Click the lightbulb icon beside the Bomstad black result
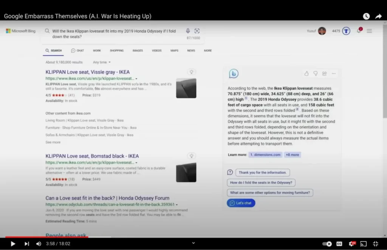The width and height of the screenshot is (387, 250). pos(191,156)
